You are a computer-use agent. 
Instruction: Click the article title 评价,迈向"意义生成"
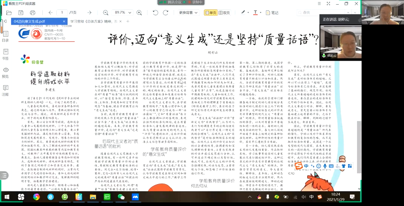click(213, 40)
